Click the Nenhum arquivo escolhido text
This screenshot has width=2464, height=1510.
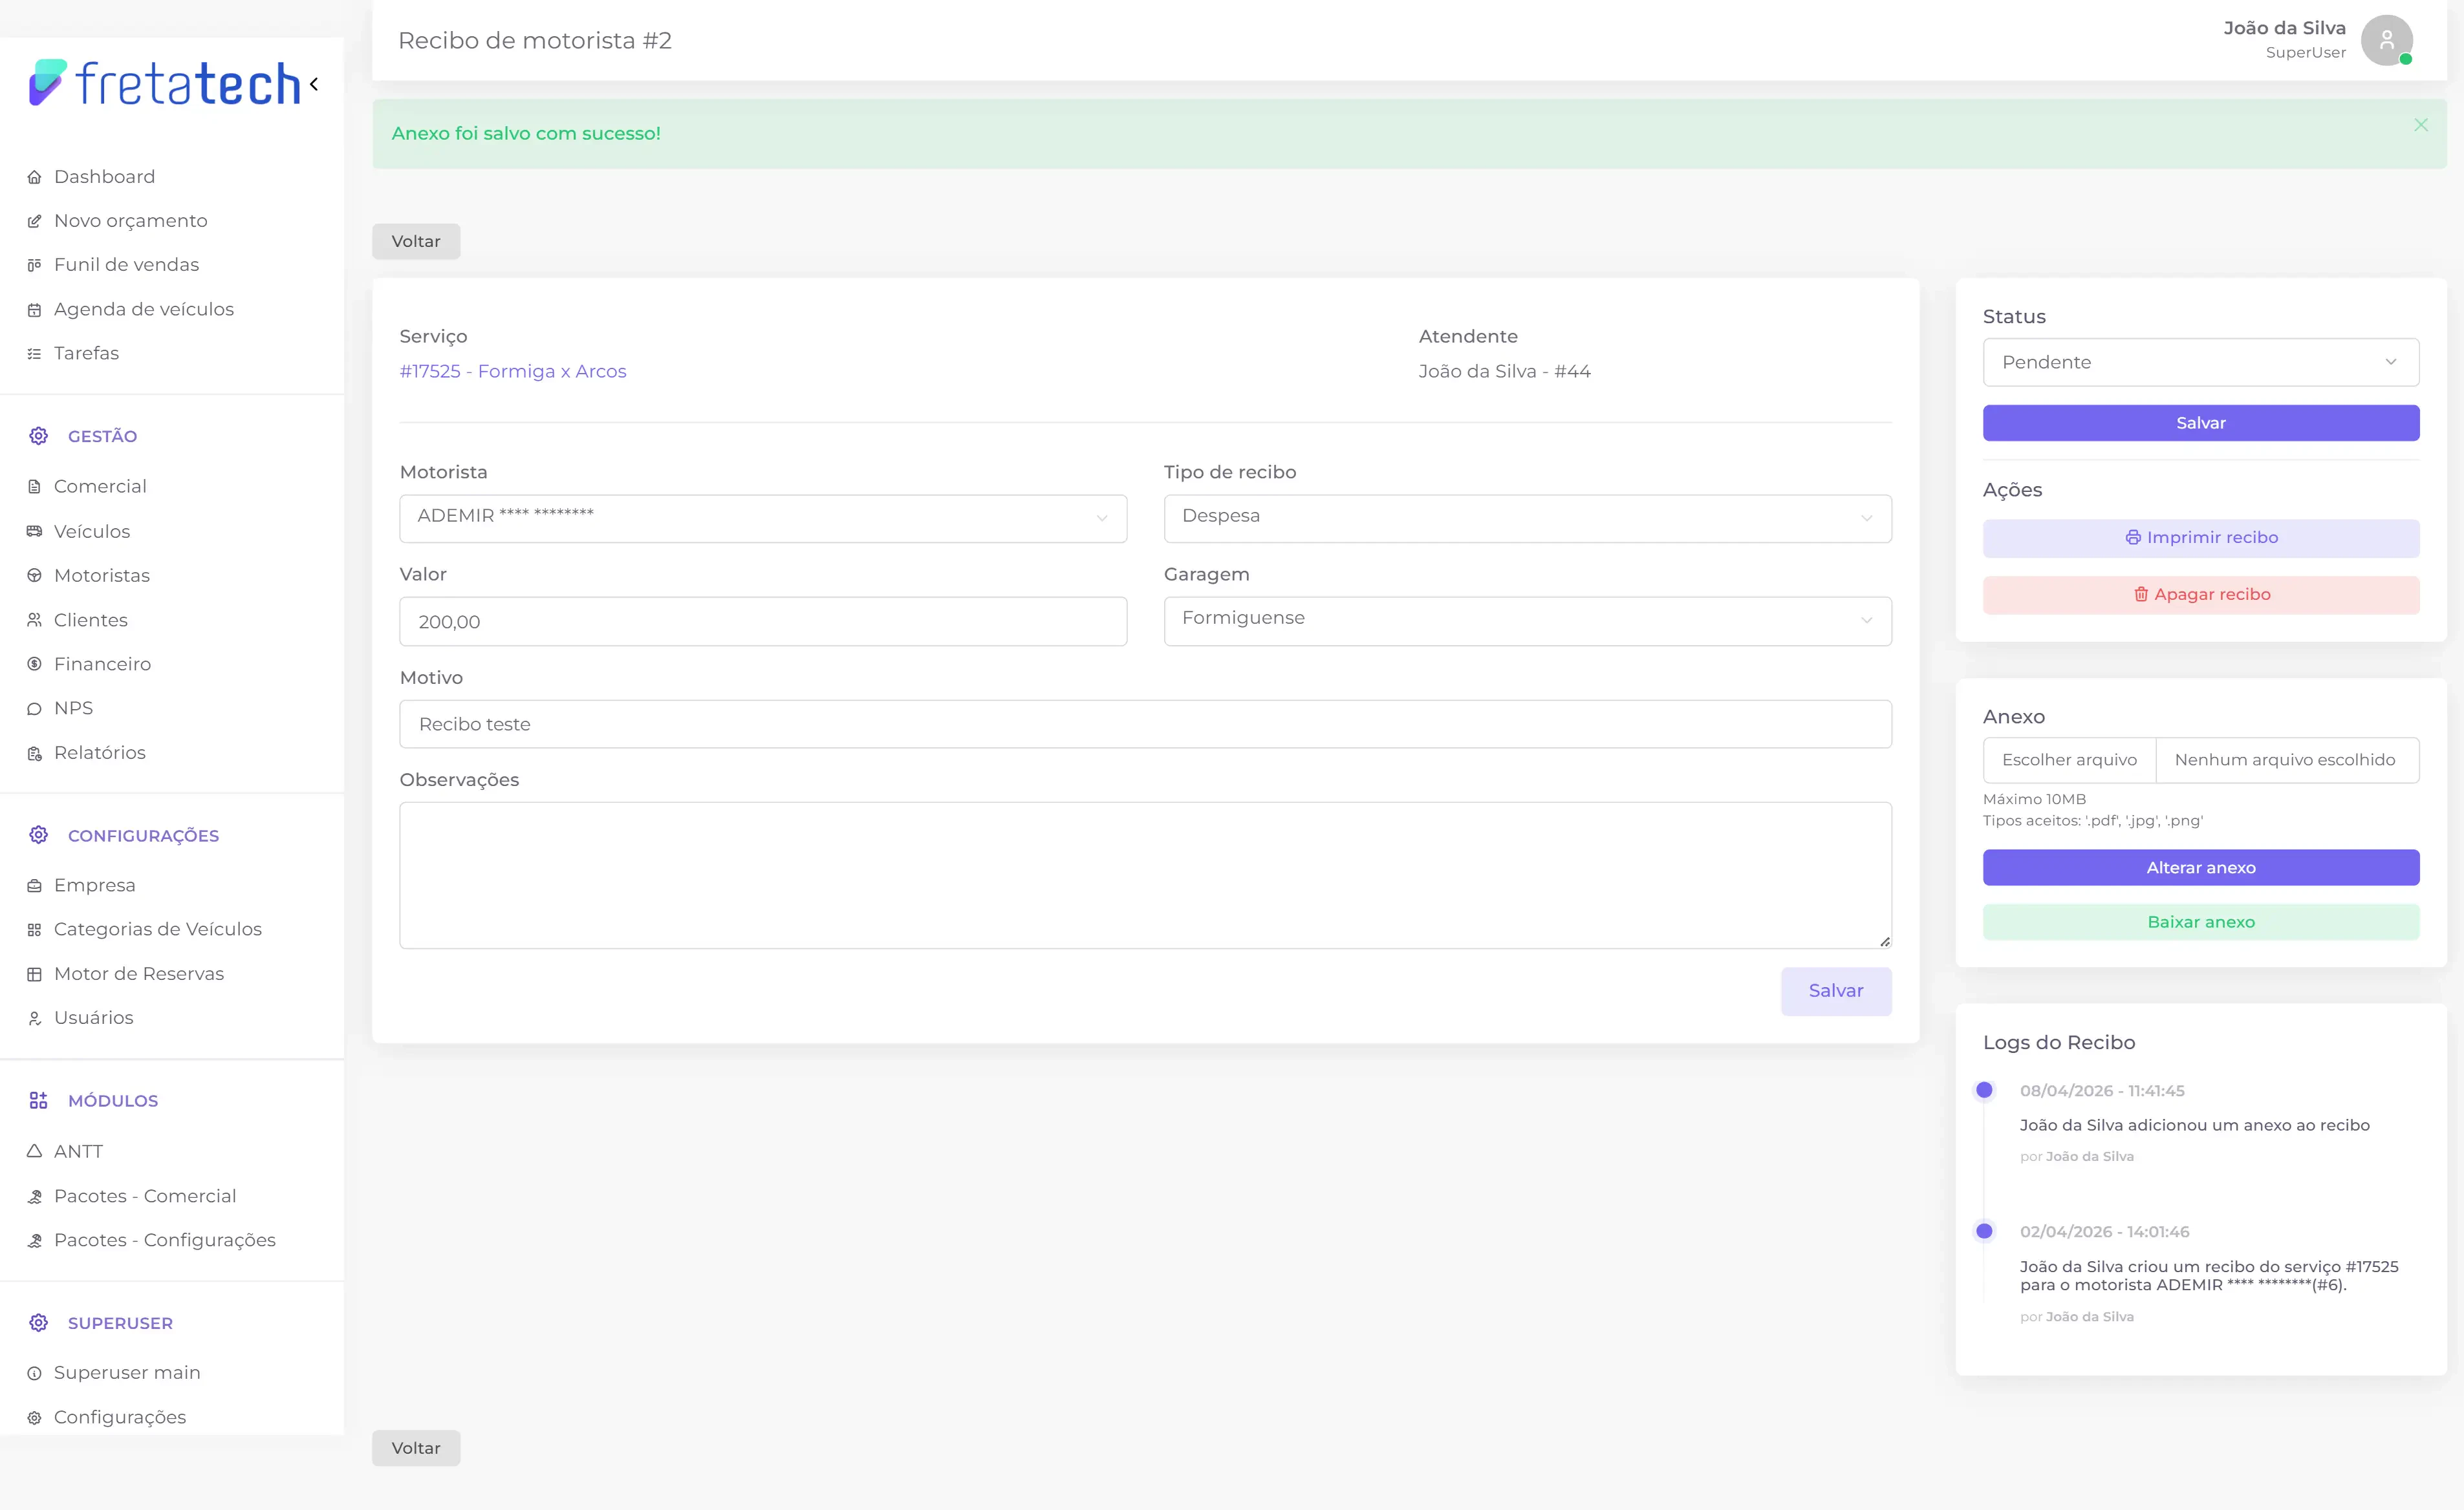(x=2285, y=760)
